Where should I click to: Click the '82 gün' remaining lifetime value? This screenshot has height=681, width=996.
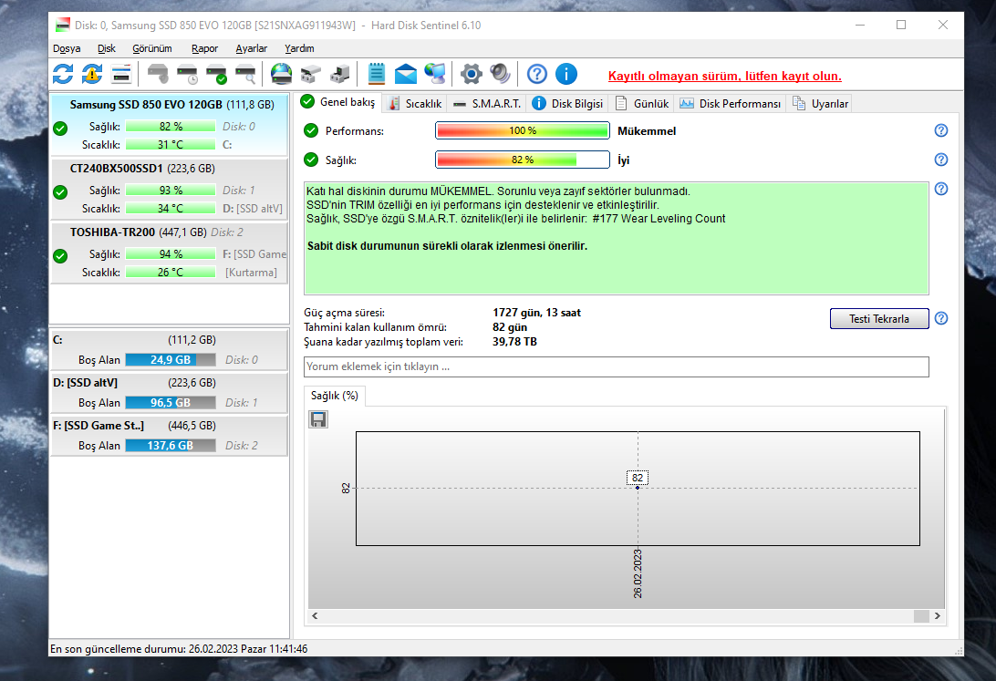tap(510, 327)
